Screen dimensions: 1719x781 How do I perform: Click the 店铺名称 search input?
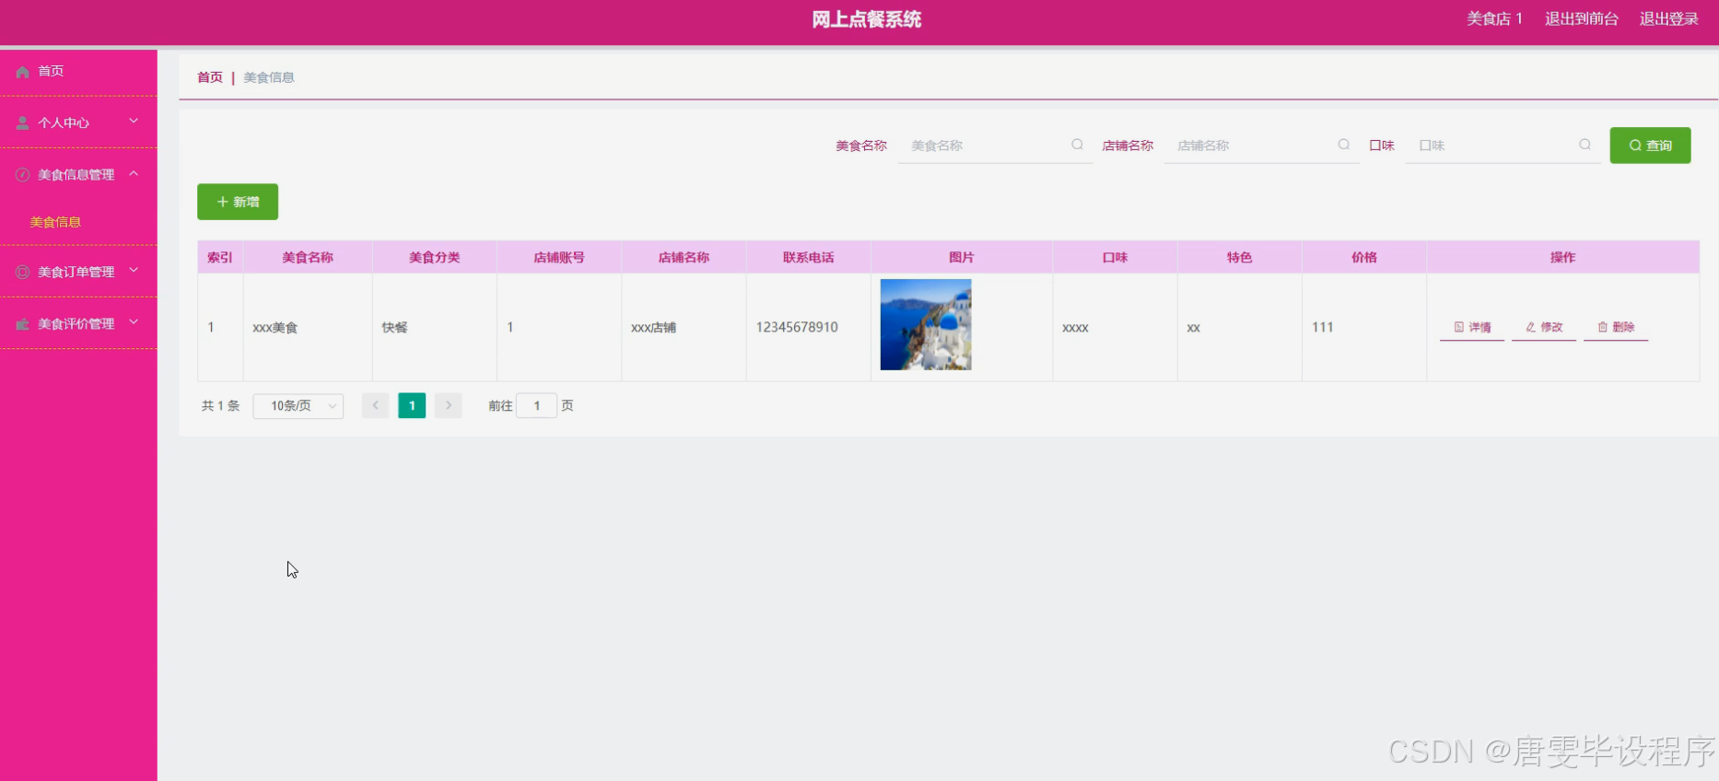click(x=1262, y=146)
